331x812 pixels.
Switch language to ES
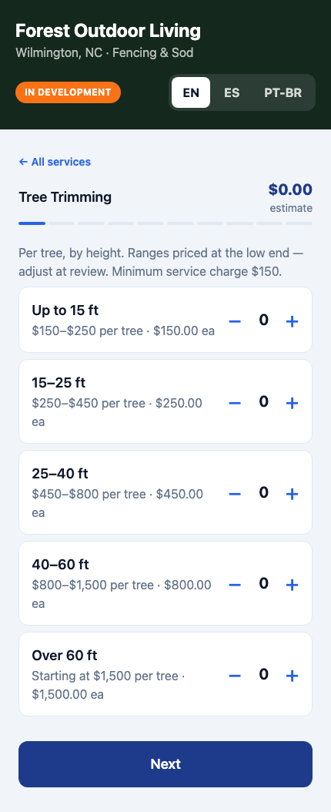[x=232, y=92]
